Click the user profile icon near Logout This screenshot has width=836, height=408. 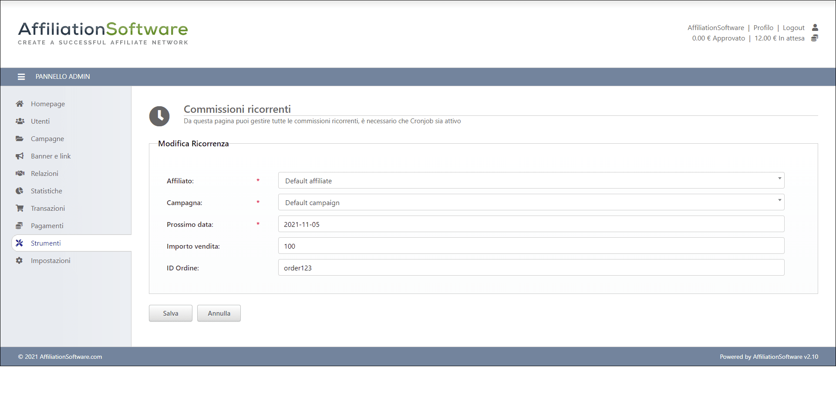point(815,27)
